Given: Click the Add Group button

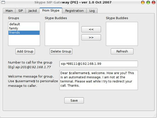Looking at the screenshot, I should [x=25, y=51].
